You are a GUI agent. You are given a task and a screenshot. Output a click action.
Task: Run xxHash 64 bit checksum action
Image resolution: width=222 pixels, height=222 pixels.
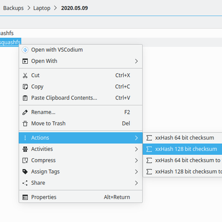[183, 138]
